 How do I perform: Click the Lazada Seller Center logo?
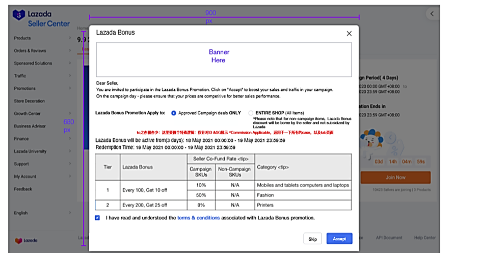point(41,19)
